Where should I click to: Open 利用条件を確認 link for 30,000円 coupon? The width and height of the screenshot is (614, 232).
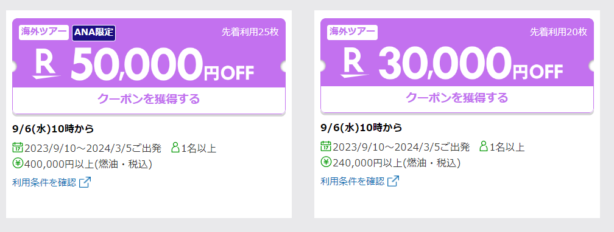[x=353, y=181]
